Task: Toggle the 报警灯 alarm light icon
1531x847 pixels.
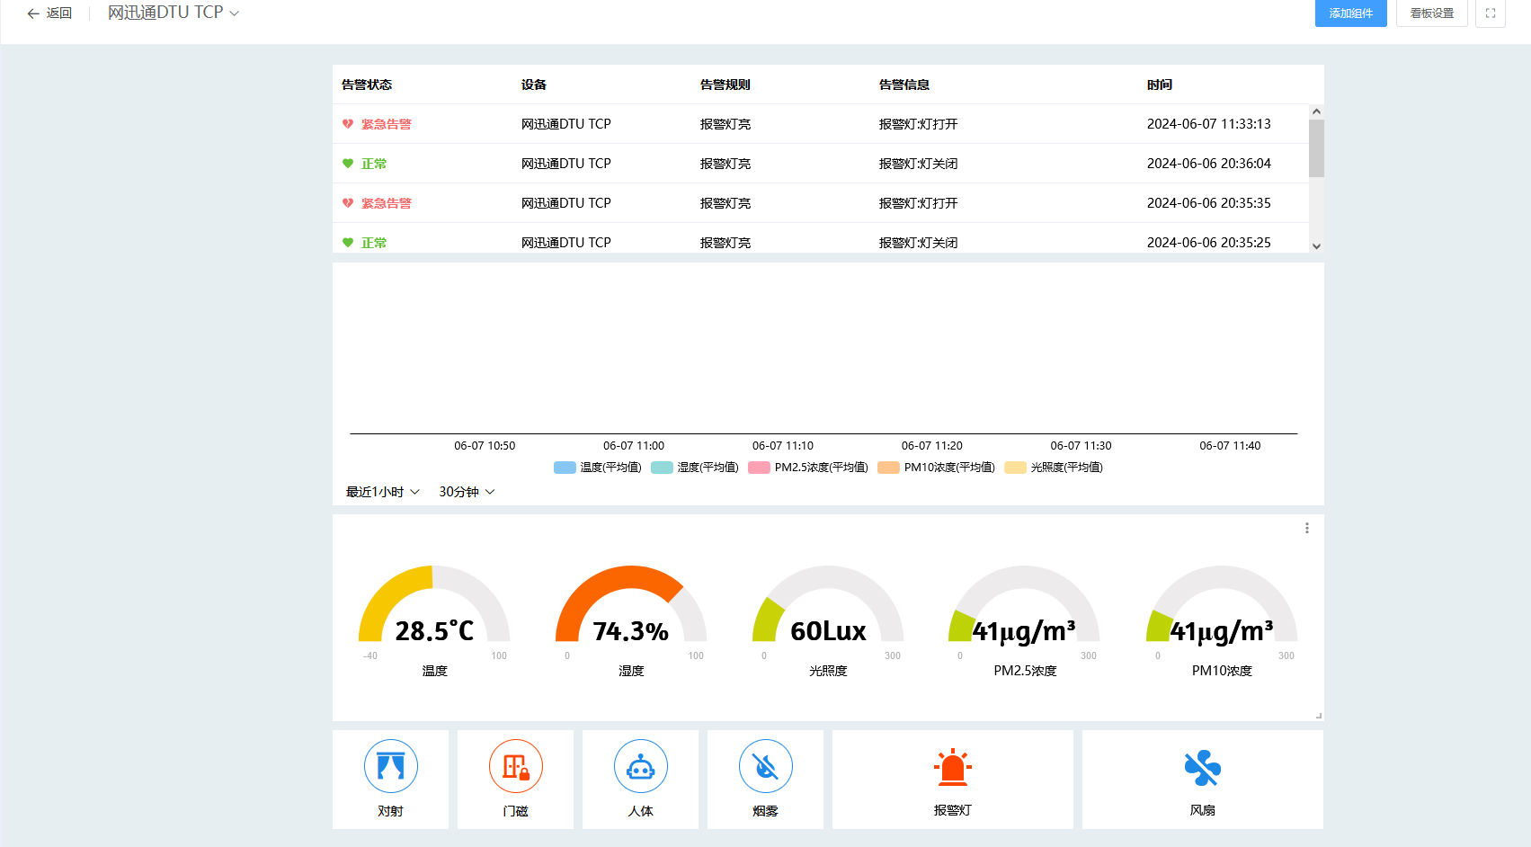Action: tap(952, 768)
